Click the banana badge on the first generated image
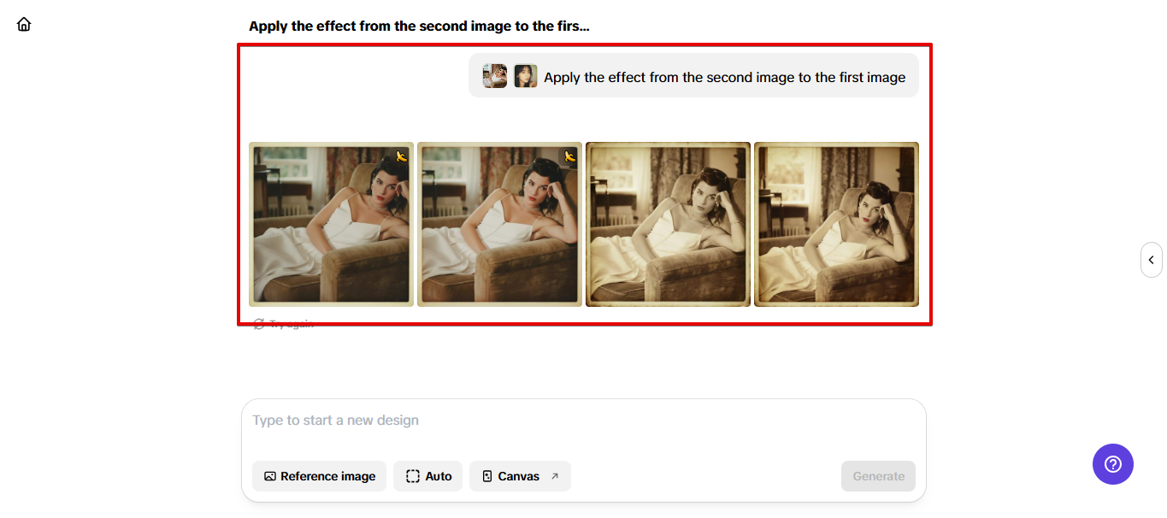Image resolution: width=1167 pixels, height=518 pixels. pos(400,156)
